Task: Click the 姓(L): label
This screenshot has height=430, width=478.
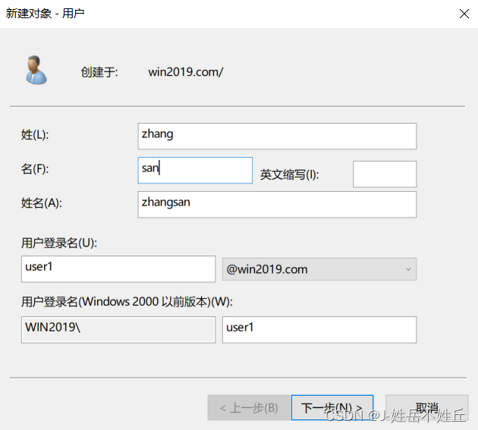Action: [x=35, y=135]
